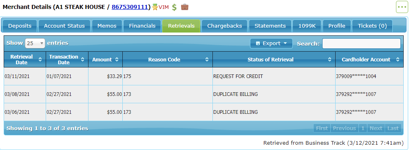
Task: Sort by Reason Code column
Action: click(x=168, y=59)
